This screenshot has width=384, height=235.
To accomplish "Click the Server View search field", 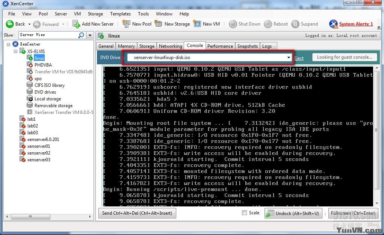I will coord(48,35).
